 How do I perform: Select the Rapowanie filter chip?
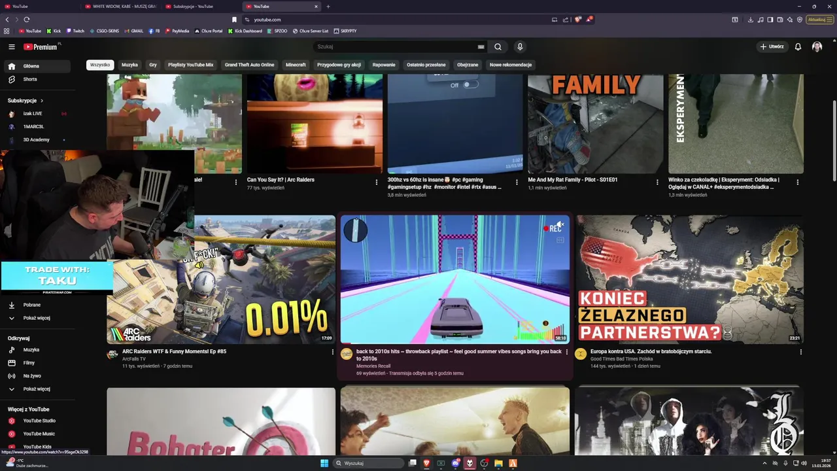(384, 65)
